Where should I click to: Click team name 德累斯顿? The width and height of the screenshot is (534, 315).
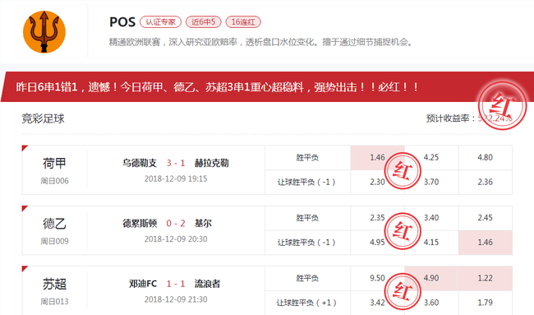pos(140,223)
